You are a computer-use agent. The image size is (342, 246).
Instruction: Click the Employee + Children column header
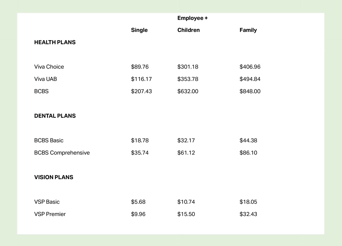[x=192, y=24]
